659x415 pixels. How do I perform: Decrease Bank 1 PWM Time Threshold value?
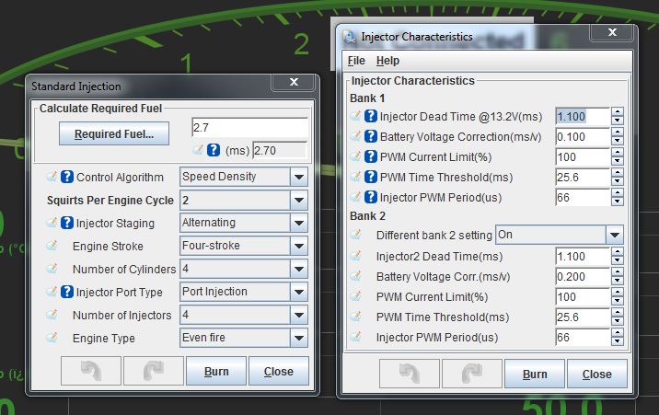(617, 181)
